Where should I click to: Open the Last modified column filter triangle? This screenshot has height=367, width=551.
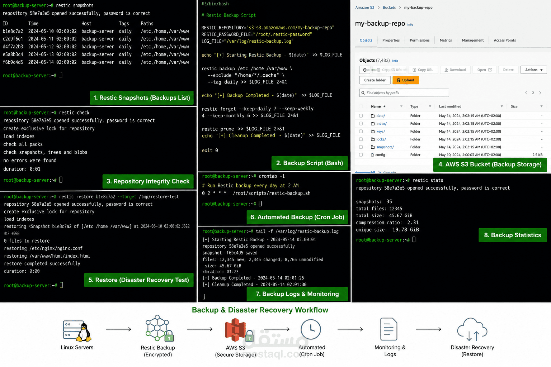[x=501, y=106]
